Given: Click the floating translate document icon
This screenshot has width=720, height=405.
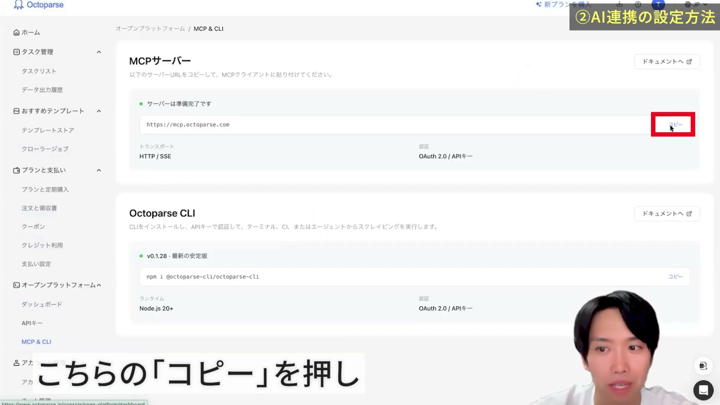Looking at the screenshot, I should point(703,366).
